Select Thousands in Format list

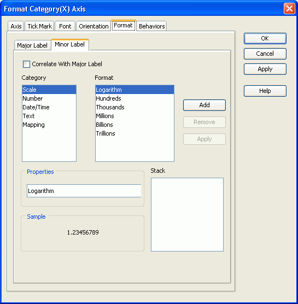[x=135, y=107]
